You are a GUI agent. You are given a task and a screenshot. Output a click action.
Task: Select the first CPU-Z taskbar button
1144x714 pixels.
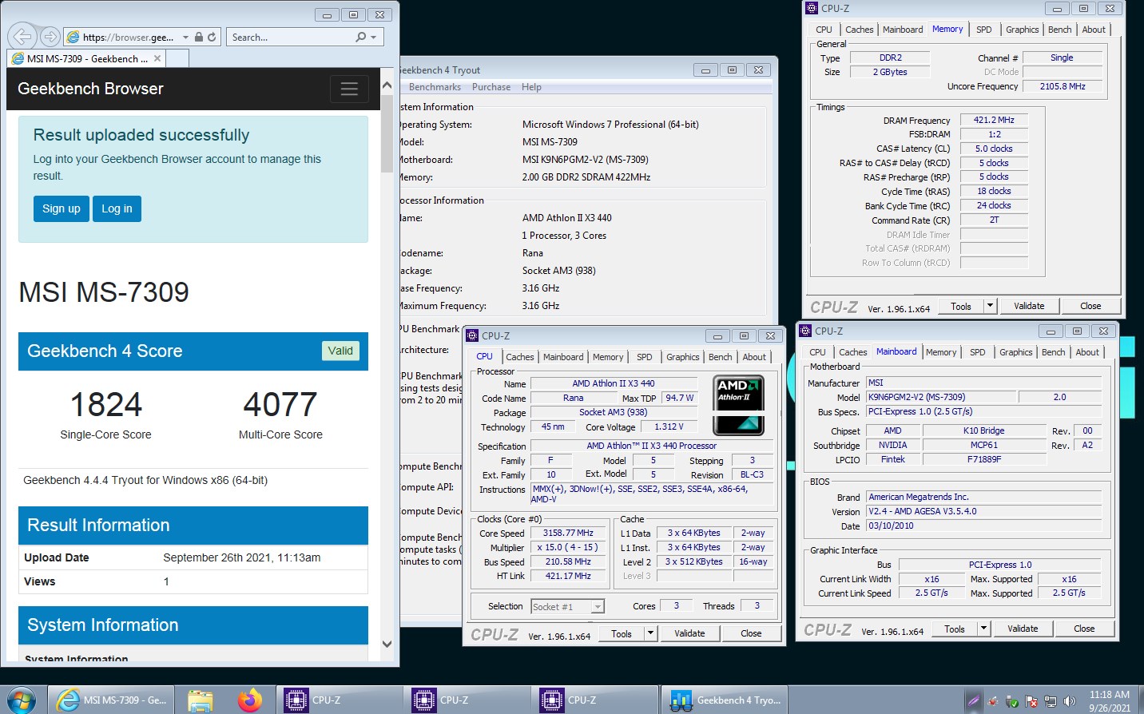click(x=340, y=700)
